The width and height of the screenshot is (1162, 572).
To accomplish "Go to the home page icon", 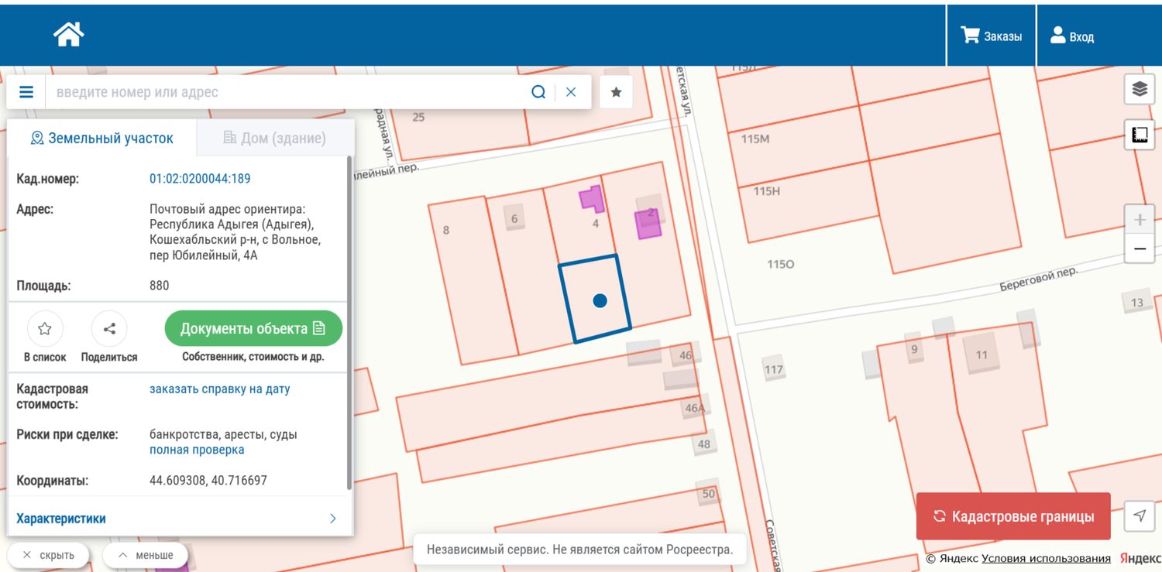I will click(68, 34).
